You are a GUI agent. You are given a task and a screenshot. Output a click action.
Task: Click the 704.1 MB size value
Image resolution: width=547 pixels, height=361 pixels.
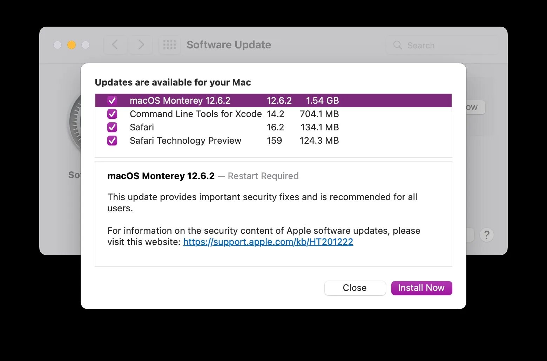coord(319,114)
